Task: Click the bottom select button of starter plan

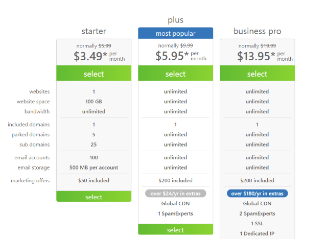Action: 94,196
